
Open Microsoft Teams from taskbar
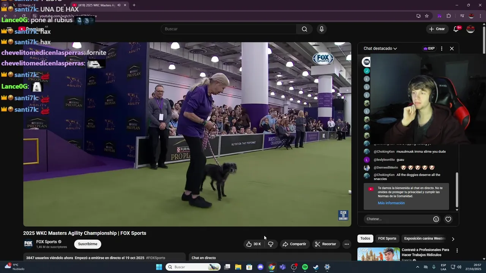click(282, 267)
